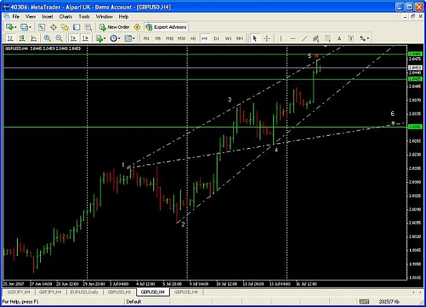Select the M15 timeframe

(170, 39)
